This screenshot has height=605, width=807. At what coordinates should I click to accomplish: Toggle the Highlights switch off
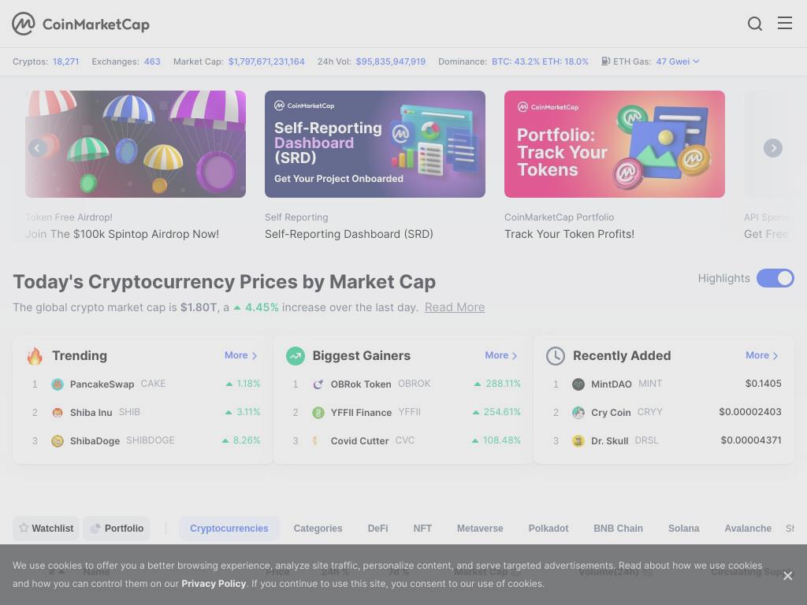click(x=775, y=278)
